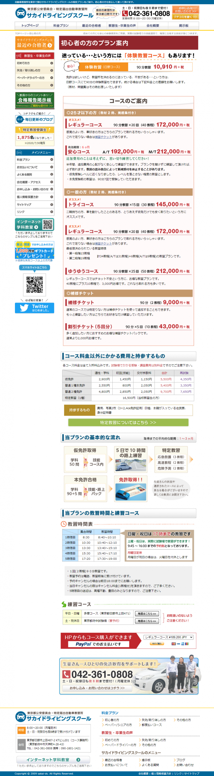
Task: Open トップページ navigation tab
Action: pos(30,26)
